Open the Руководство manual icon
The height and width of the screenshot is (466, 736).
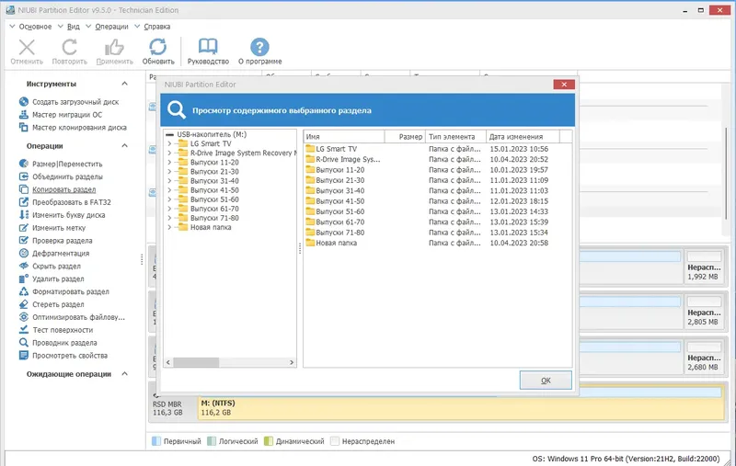click(x=208, y=47)
